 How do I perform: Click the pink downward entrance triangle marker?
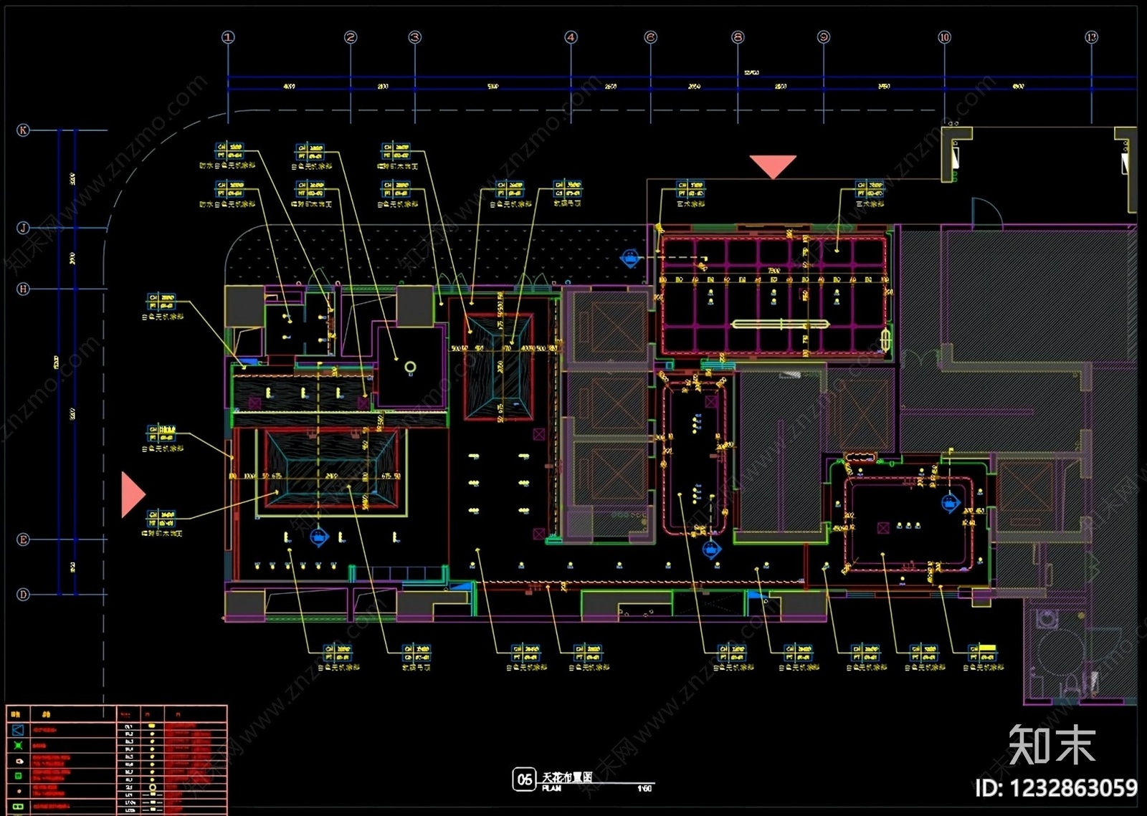[x=774, y=165]
